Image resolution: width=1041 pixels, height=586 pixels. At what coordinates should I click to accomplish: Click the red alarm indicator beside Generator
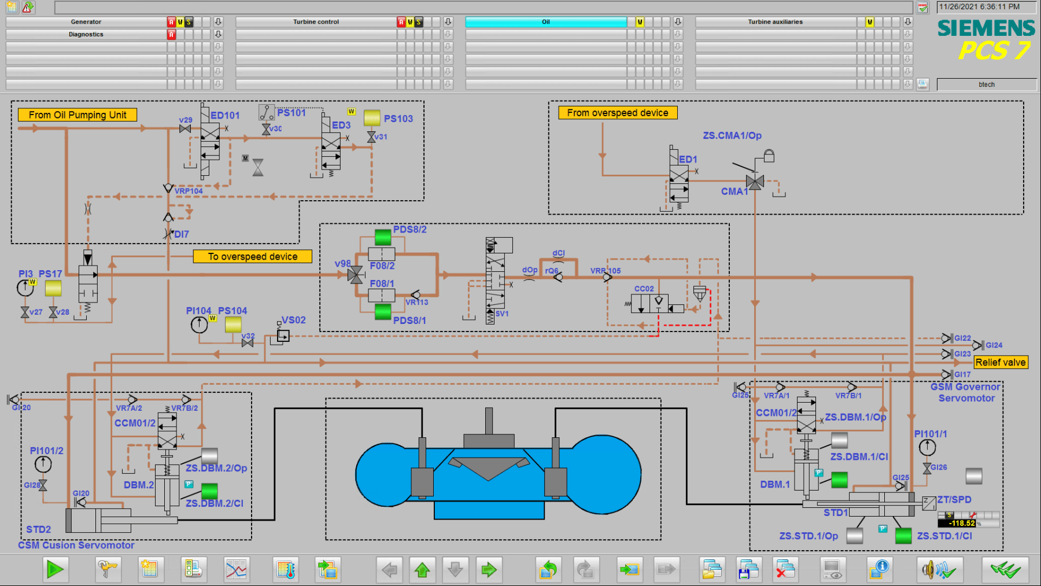click(x=171, y=22)
